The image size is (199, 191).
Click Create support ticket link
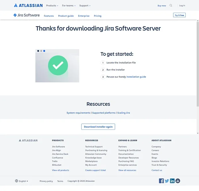[96, 170]
